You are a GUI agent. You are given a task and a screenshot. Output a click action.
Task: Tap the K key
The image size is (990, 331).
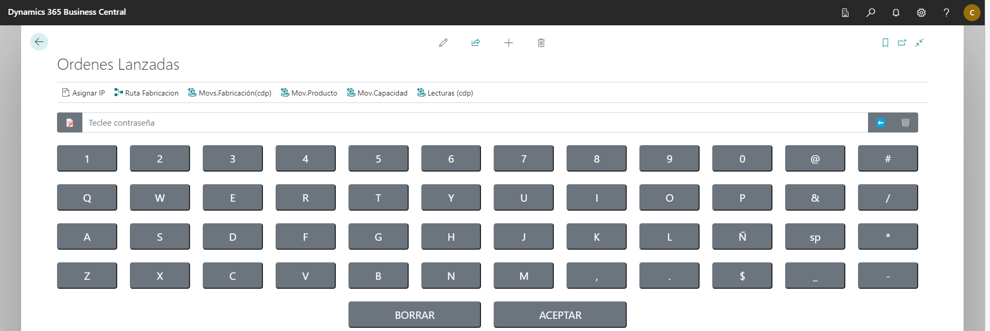597,237
